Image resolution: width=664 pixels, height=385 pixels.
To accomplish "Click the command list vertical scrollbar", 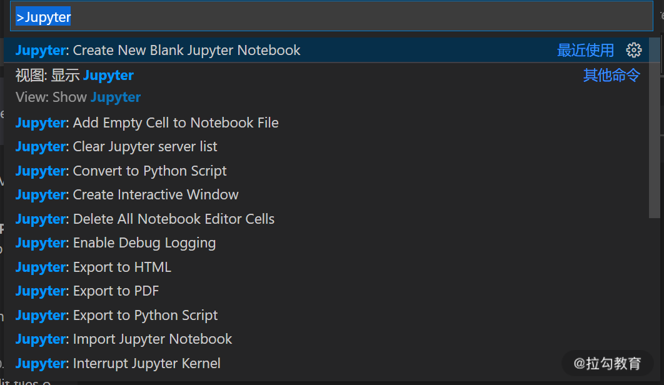I will (654, 128).
